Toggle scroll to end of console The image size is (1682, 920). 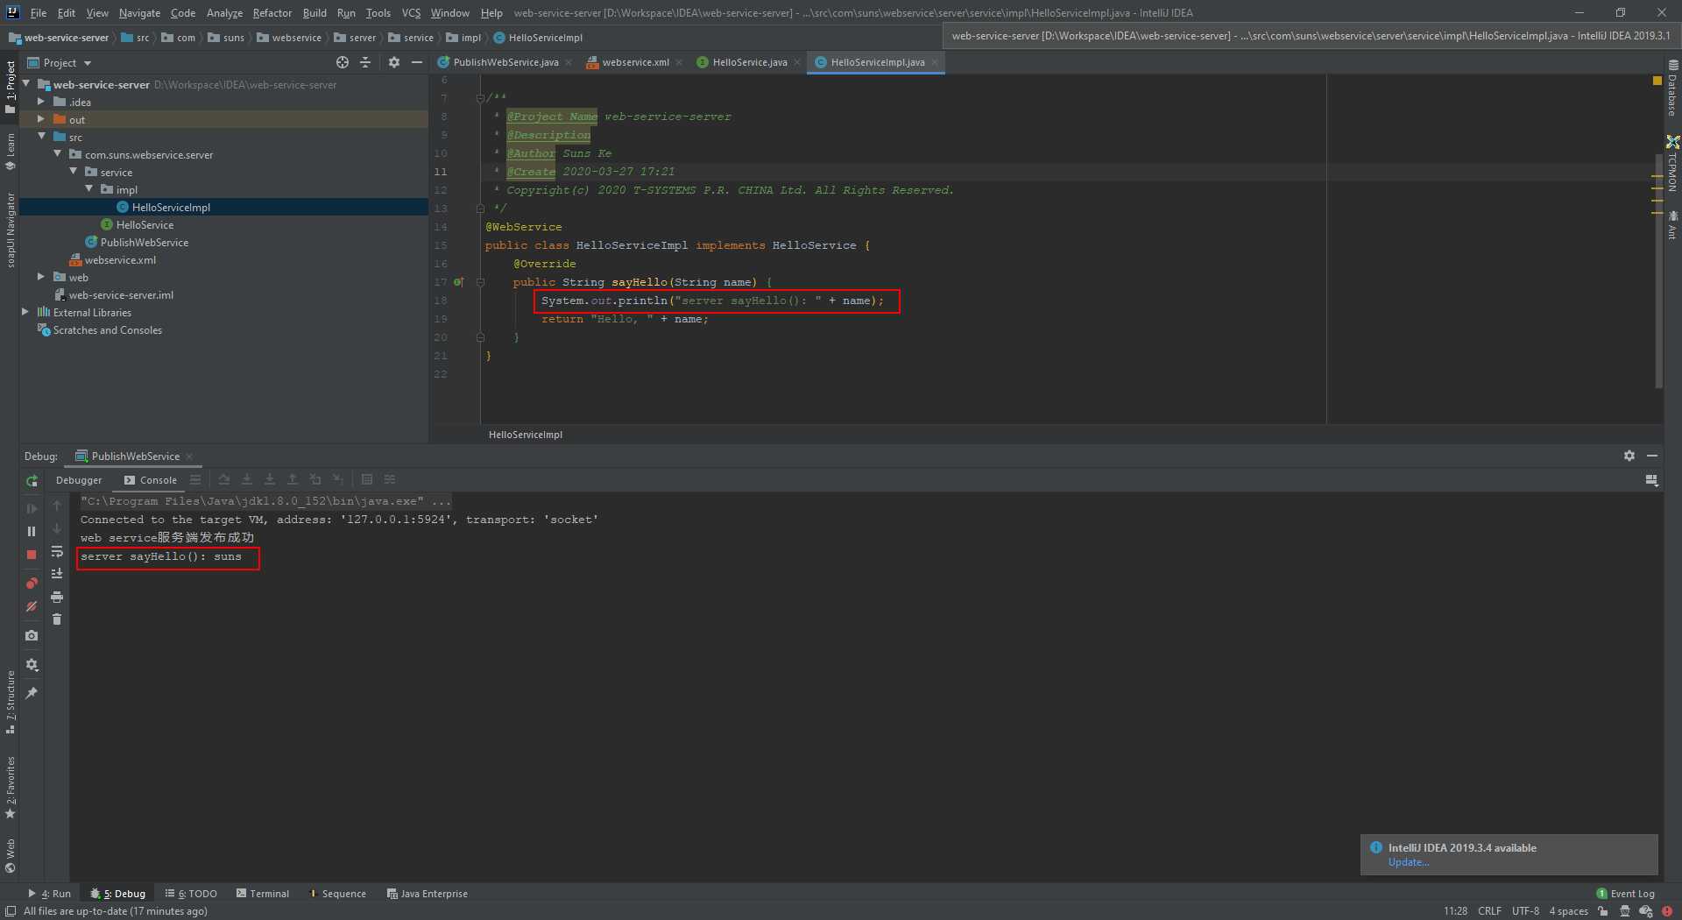tap(57, 574)
